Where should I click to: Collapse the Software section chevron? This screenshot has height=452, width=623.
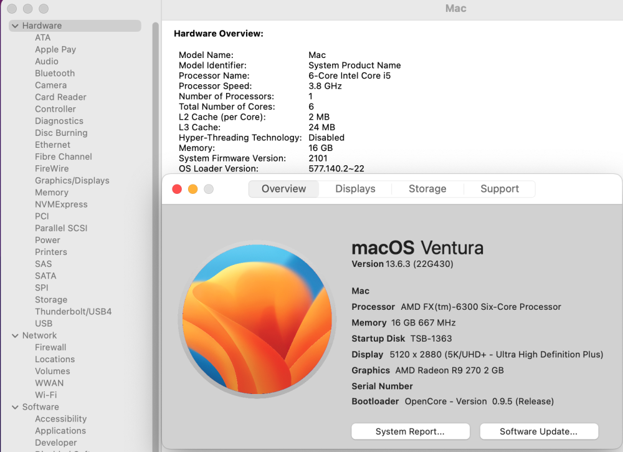[15, 407]
